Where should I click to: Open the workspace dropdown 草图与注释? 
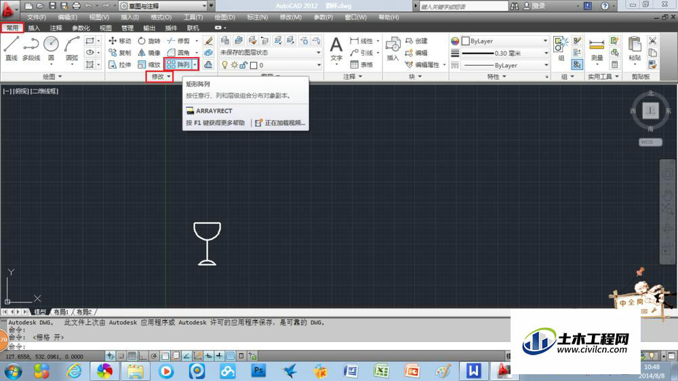[163, 6]
